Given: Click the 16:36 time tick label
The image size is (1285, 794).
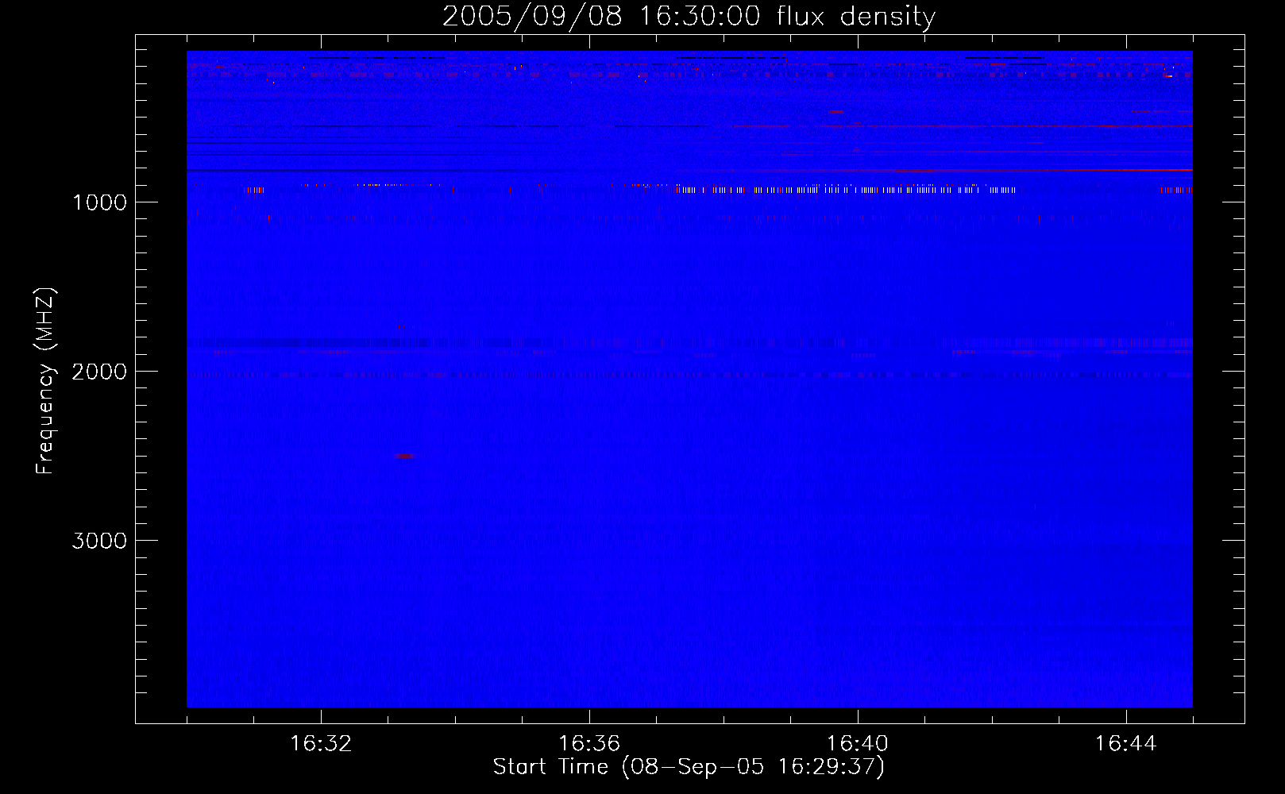Looking at the screenshot, I should point(589,744).
